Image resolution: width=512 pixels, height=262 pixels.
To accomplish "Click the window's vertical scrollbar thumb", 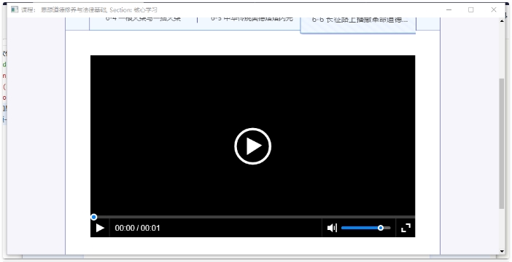I will 502,143.
